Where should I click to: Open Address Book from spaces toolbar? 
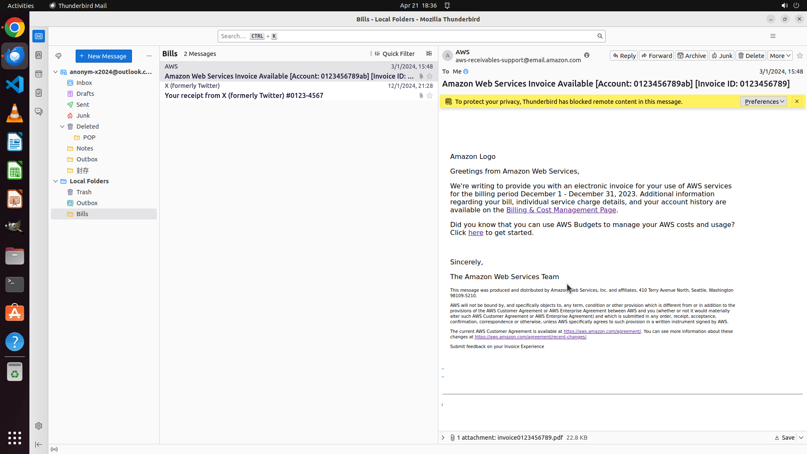[x=39, y=55]
